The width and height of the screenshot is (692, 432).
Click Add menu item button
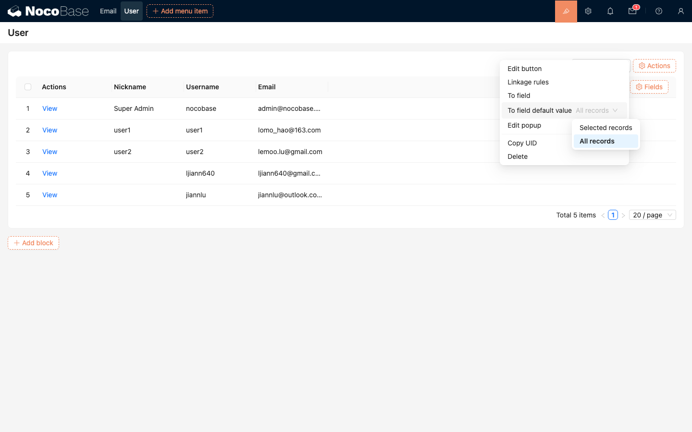180,11
